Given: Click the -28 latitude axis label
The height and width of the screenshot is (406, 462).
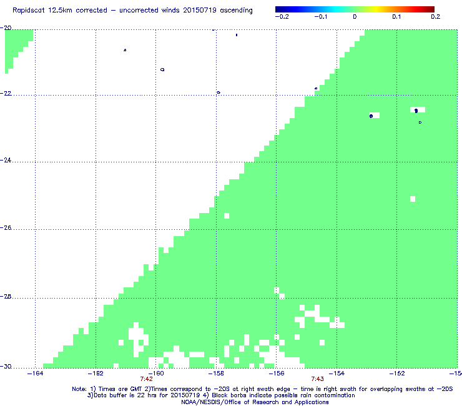Looking at the screenshot, I should [6, 296].
